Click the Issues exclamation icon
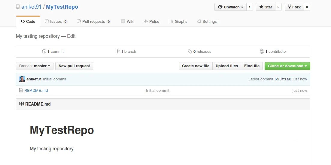Viewport: 331px width, 165px height. point(47,21)
